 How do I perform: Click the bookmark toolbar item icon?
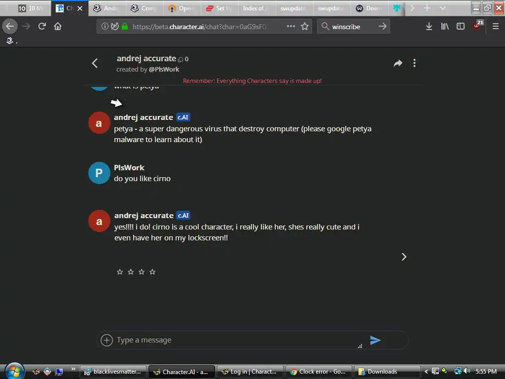click(x=10, y=40)
